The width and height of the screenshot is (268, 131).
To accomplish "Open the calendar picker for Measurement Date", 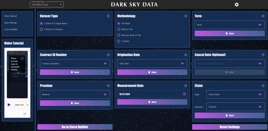I will coord(184,94).
